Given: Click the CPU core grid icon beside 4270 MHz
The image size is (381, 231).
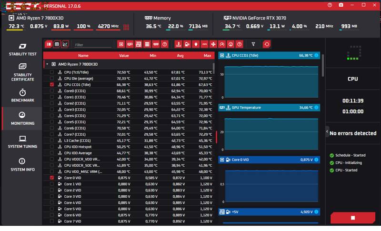Looking at the screenshot, I should pyautogui.click(x=126, y=27).
